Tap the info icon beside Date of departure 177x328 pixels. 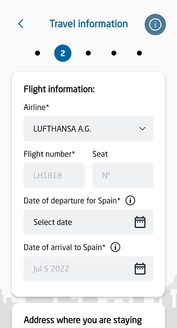tap(130, 201)
